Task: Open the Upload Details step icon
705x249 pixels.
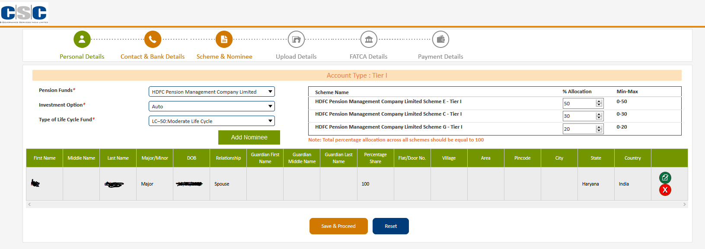Action: pyautogui.click(x=296, y=39)
